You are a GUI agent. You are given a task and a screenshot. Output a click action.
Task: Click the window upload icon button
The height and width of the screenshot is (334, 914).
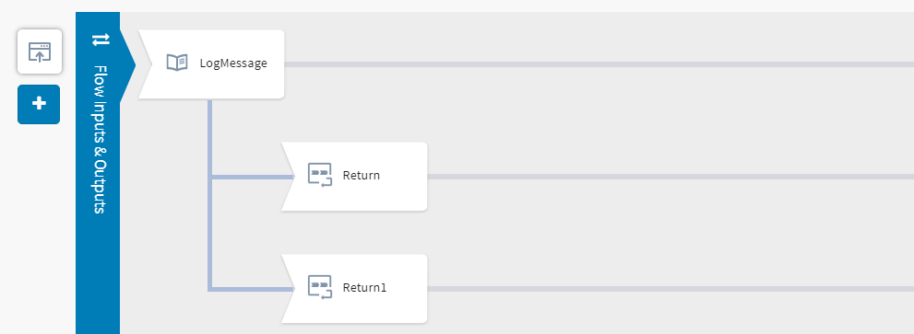(x=40, y=52)
